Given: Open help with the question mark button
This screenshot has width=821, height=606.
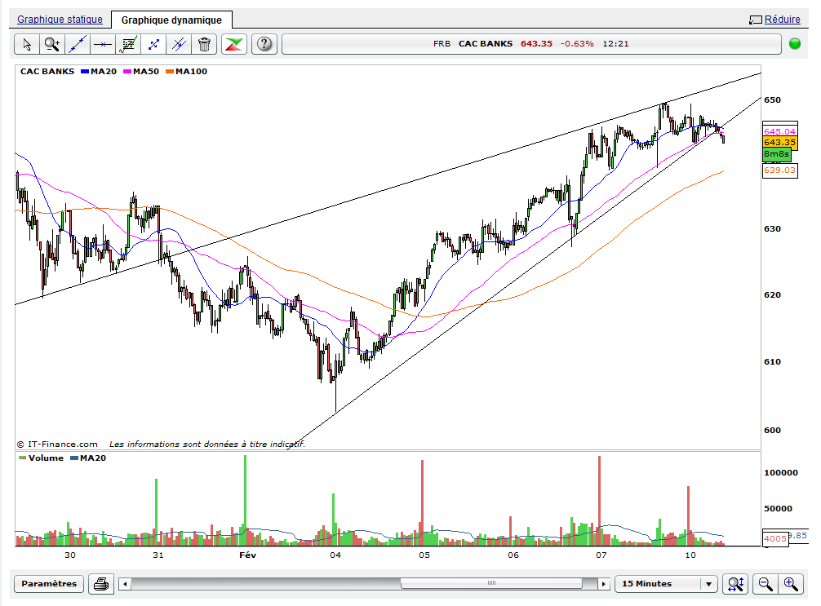Looking at the screenshot, I should pyautogui.click(x=264, y=44).
